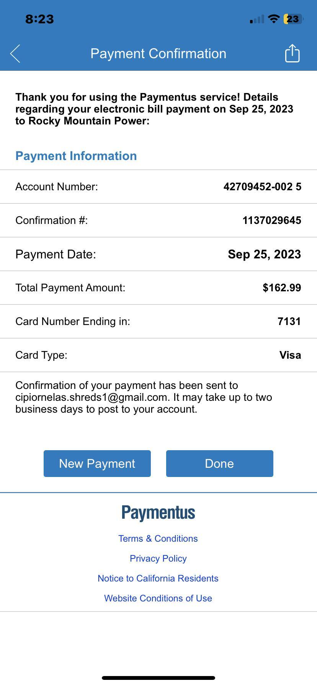Viewport: 317px width, 686px height.
Task: Tap the battery indicator icon
Action: (x=293, y=19)
